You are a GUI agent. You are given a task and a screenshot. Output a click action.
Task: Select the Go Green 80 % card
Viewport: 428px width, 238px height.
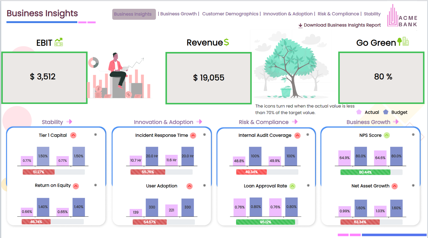tap(381, 78)
